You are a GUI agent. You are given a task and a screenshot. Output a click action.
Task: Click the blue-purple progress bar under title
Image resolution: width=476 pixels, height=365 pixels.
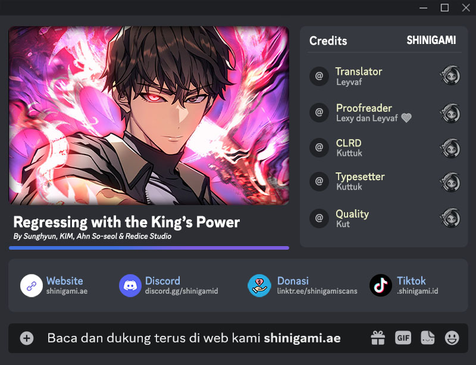(149, 248)
